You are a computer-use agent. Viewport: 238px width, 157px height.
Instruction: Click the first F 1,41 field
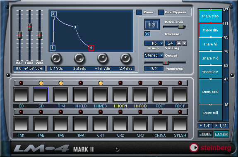coord(205,126)
